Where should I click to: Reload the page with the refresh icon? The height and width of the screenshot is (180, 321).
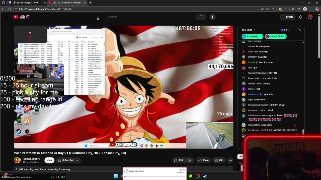[9, 9]
